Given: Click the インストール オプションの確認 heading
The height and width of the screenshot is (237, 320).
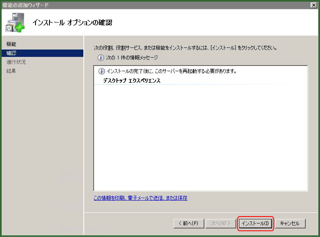Looking at the screenshot, I should [x=72, y=22].
